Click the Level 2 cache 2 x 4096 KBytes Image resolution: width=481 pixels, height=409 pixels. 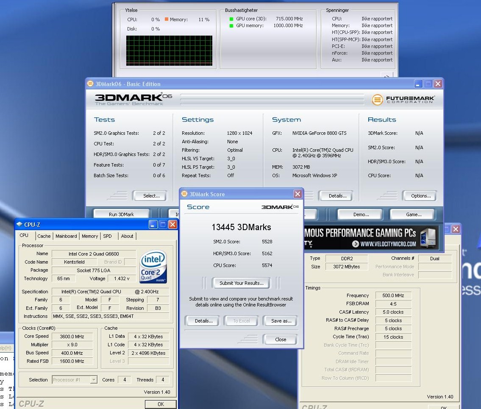click(148, 353)
